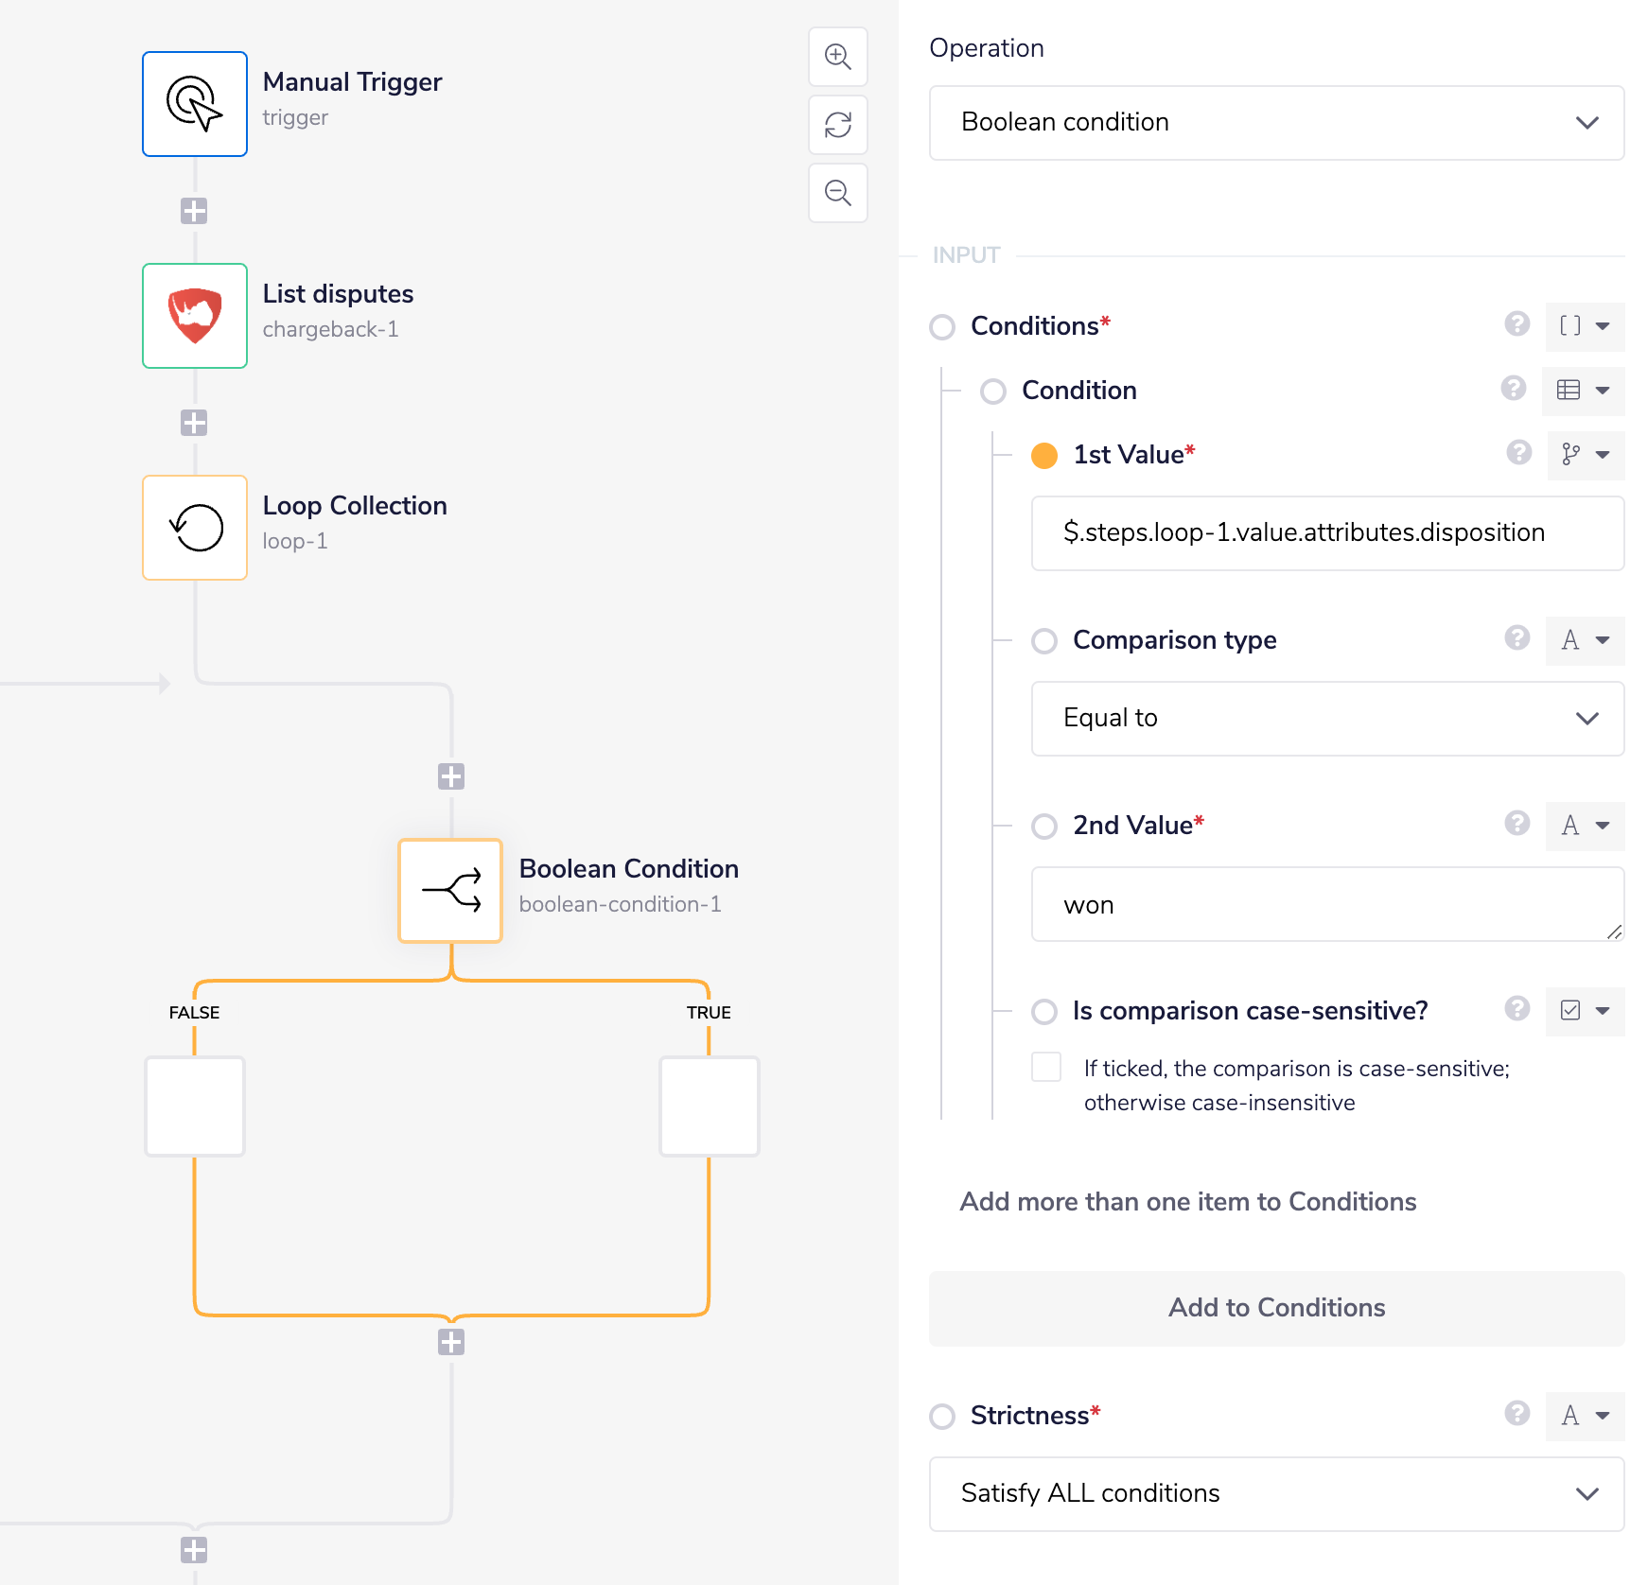
Task: Select the Manual Trigger step icon
Action: (195, 104)
